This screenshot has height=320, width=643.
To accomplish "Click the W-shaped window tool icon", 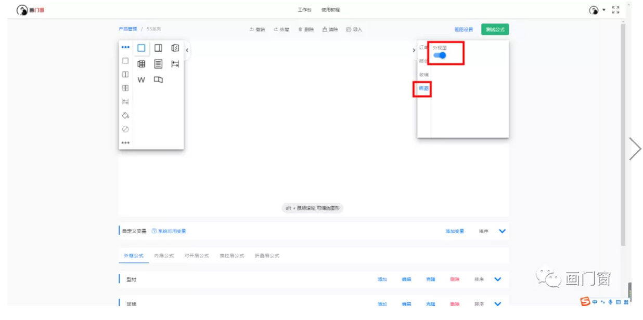I will pyautogui.click(x=141, y=80).
